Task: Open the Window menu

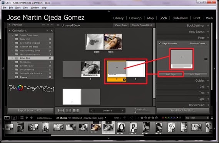Action: tap(35, 8)
